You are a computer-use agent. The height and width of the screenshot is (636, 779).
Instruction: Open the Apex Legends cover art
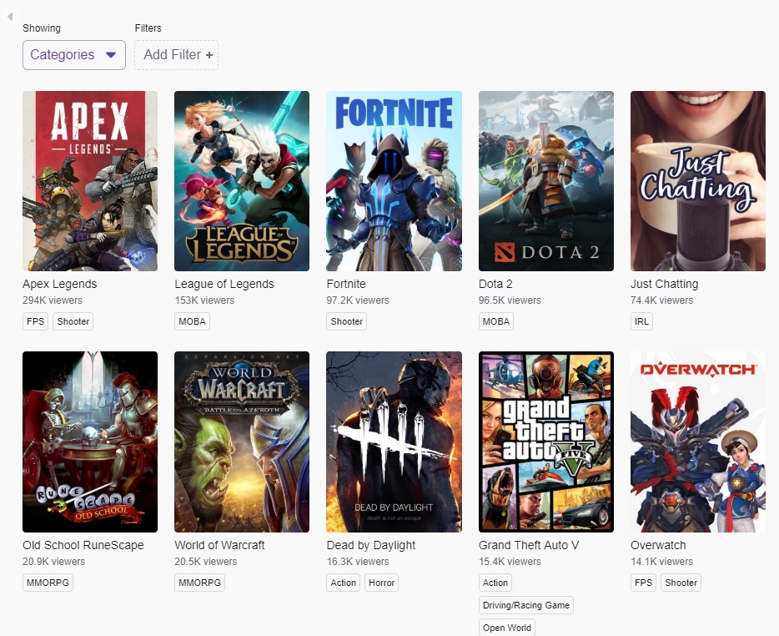[x=90, y=181]
